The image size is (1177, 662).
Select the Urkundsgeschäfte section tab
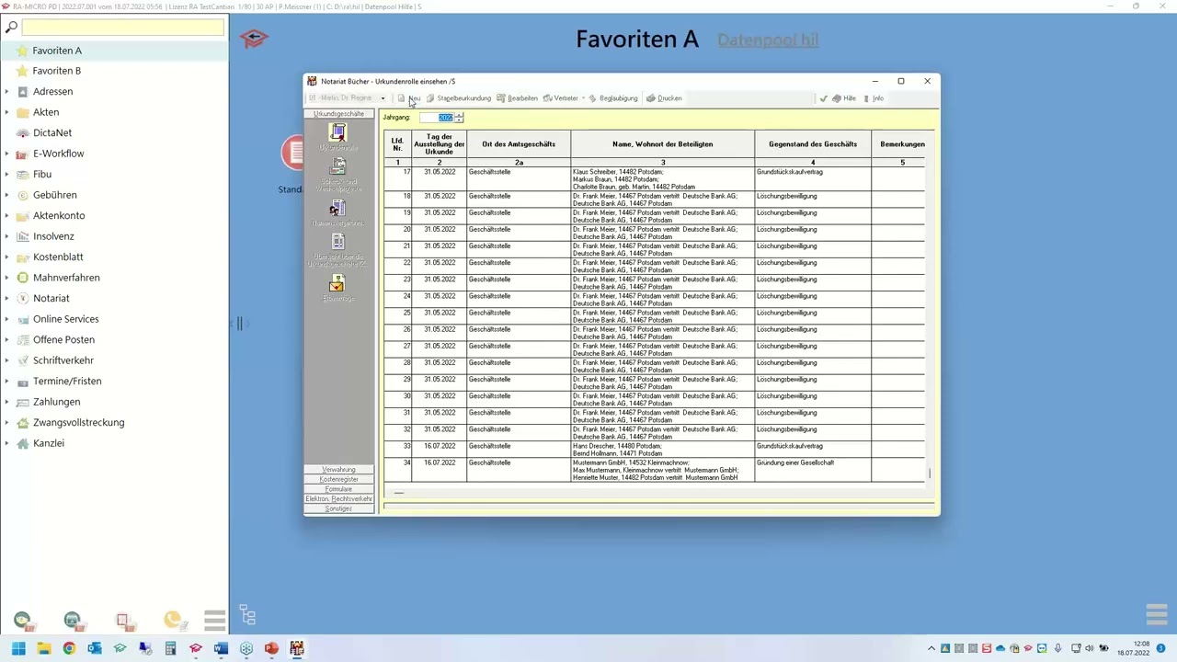click(338, 114)
